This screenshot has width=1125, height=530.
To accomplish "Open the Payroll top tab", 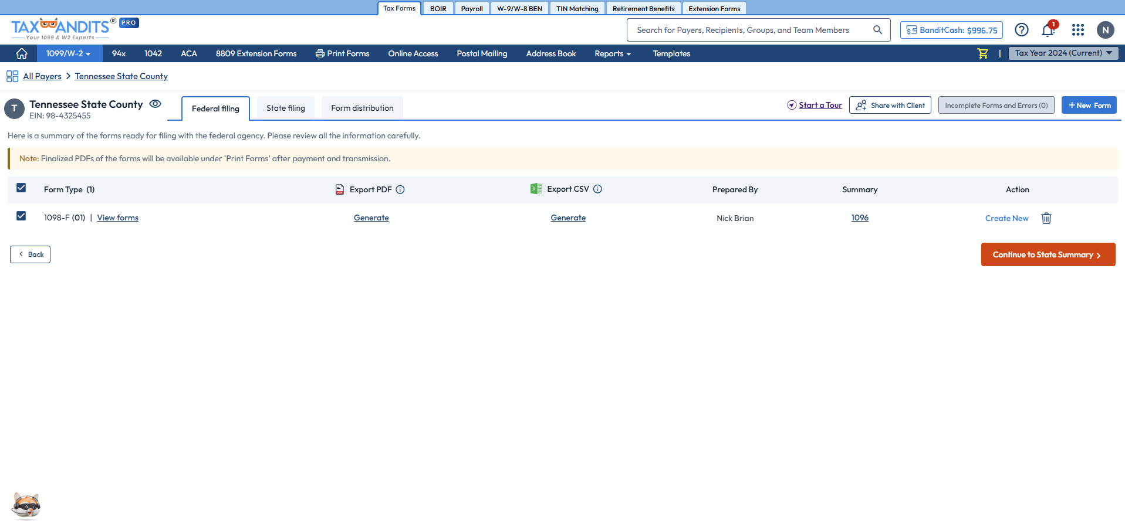I will coord(472,8).
